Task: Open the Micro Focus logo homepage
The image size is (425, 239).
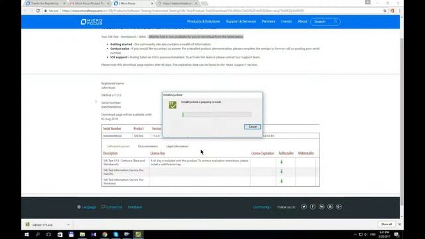Action: pos(92,22)
